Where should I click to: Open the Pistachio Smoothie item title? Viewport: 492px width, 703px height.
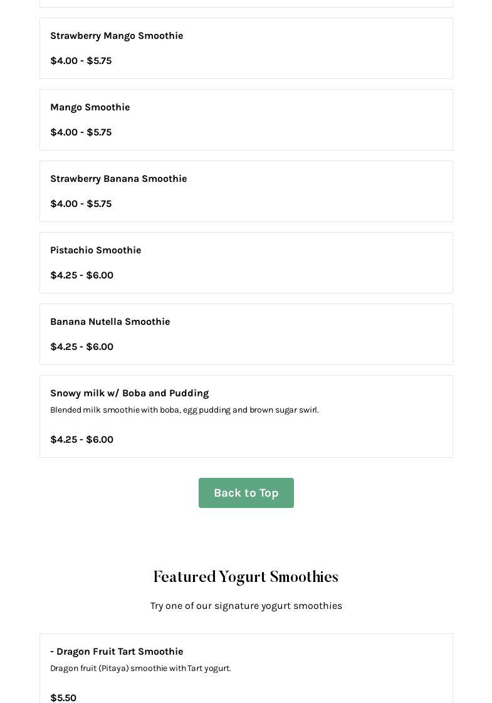(x=95, y=250)
